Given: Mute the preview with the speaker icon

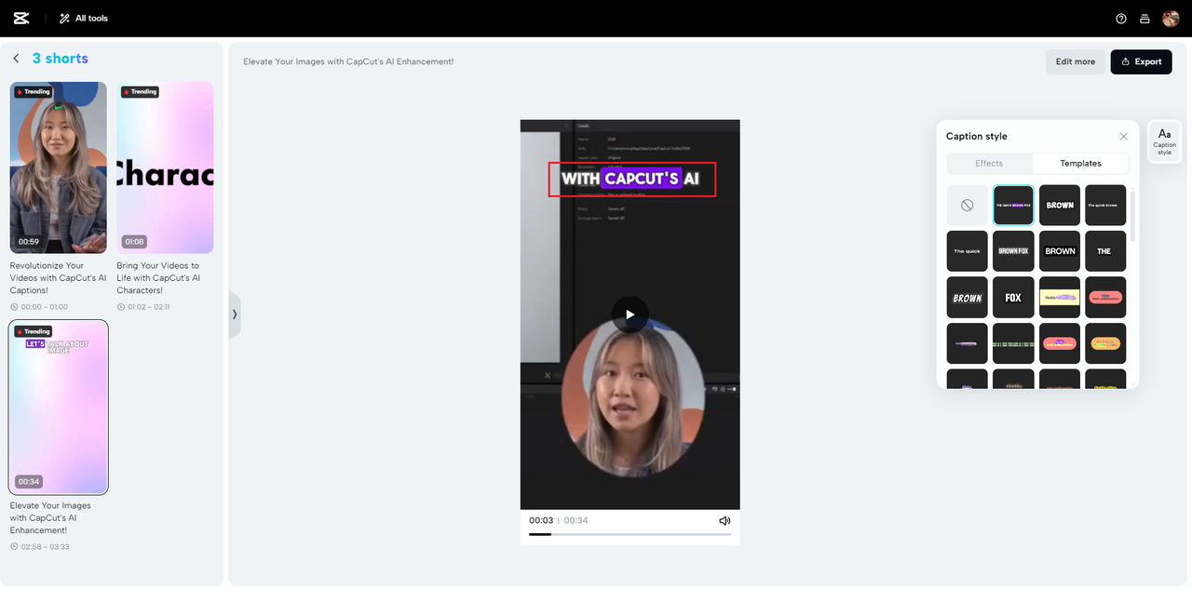Looking at the screenshot, I should (x=725, y=520).
